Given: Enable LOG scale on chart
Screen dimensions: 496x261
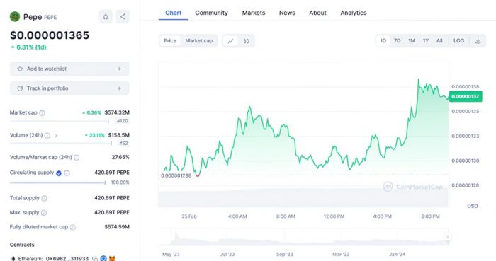Looking at the screenshot, I should click(x=458, y=41).
